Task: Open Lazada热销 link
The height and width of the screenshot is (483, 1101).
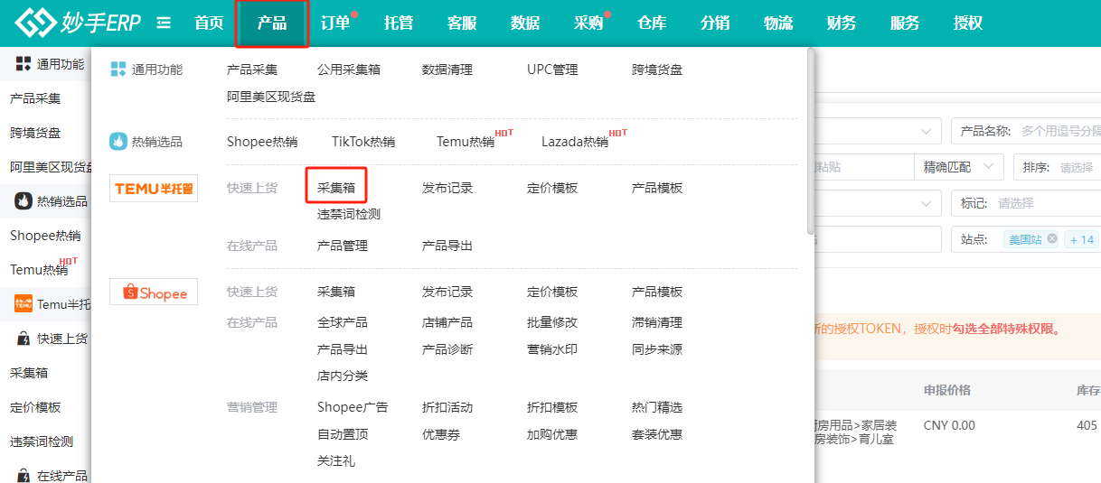Action: [575, 142]
